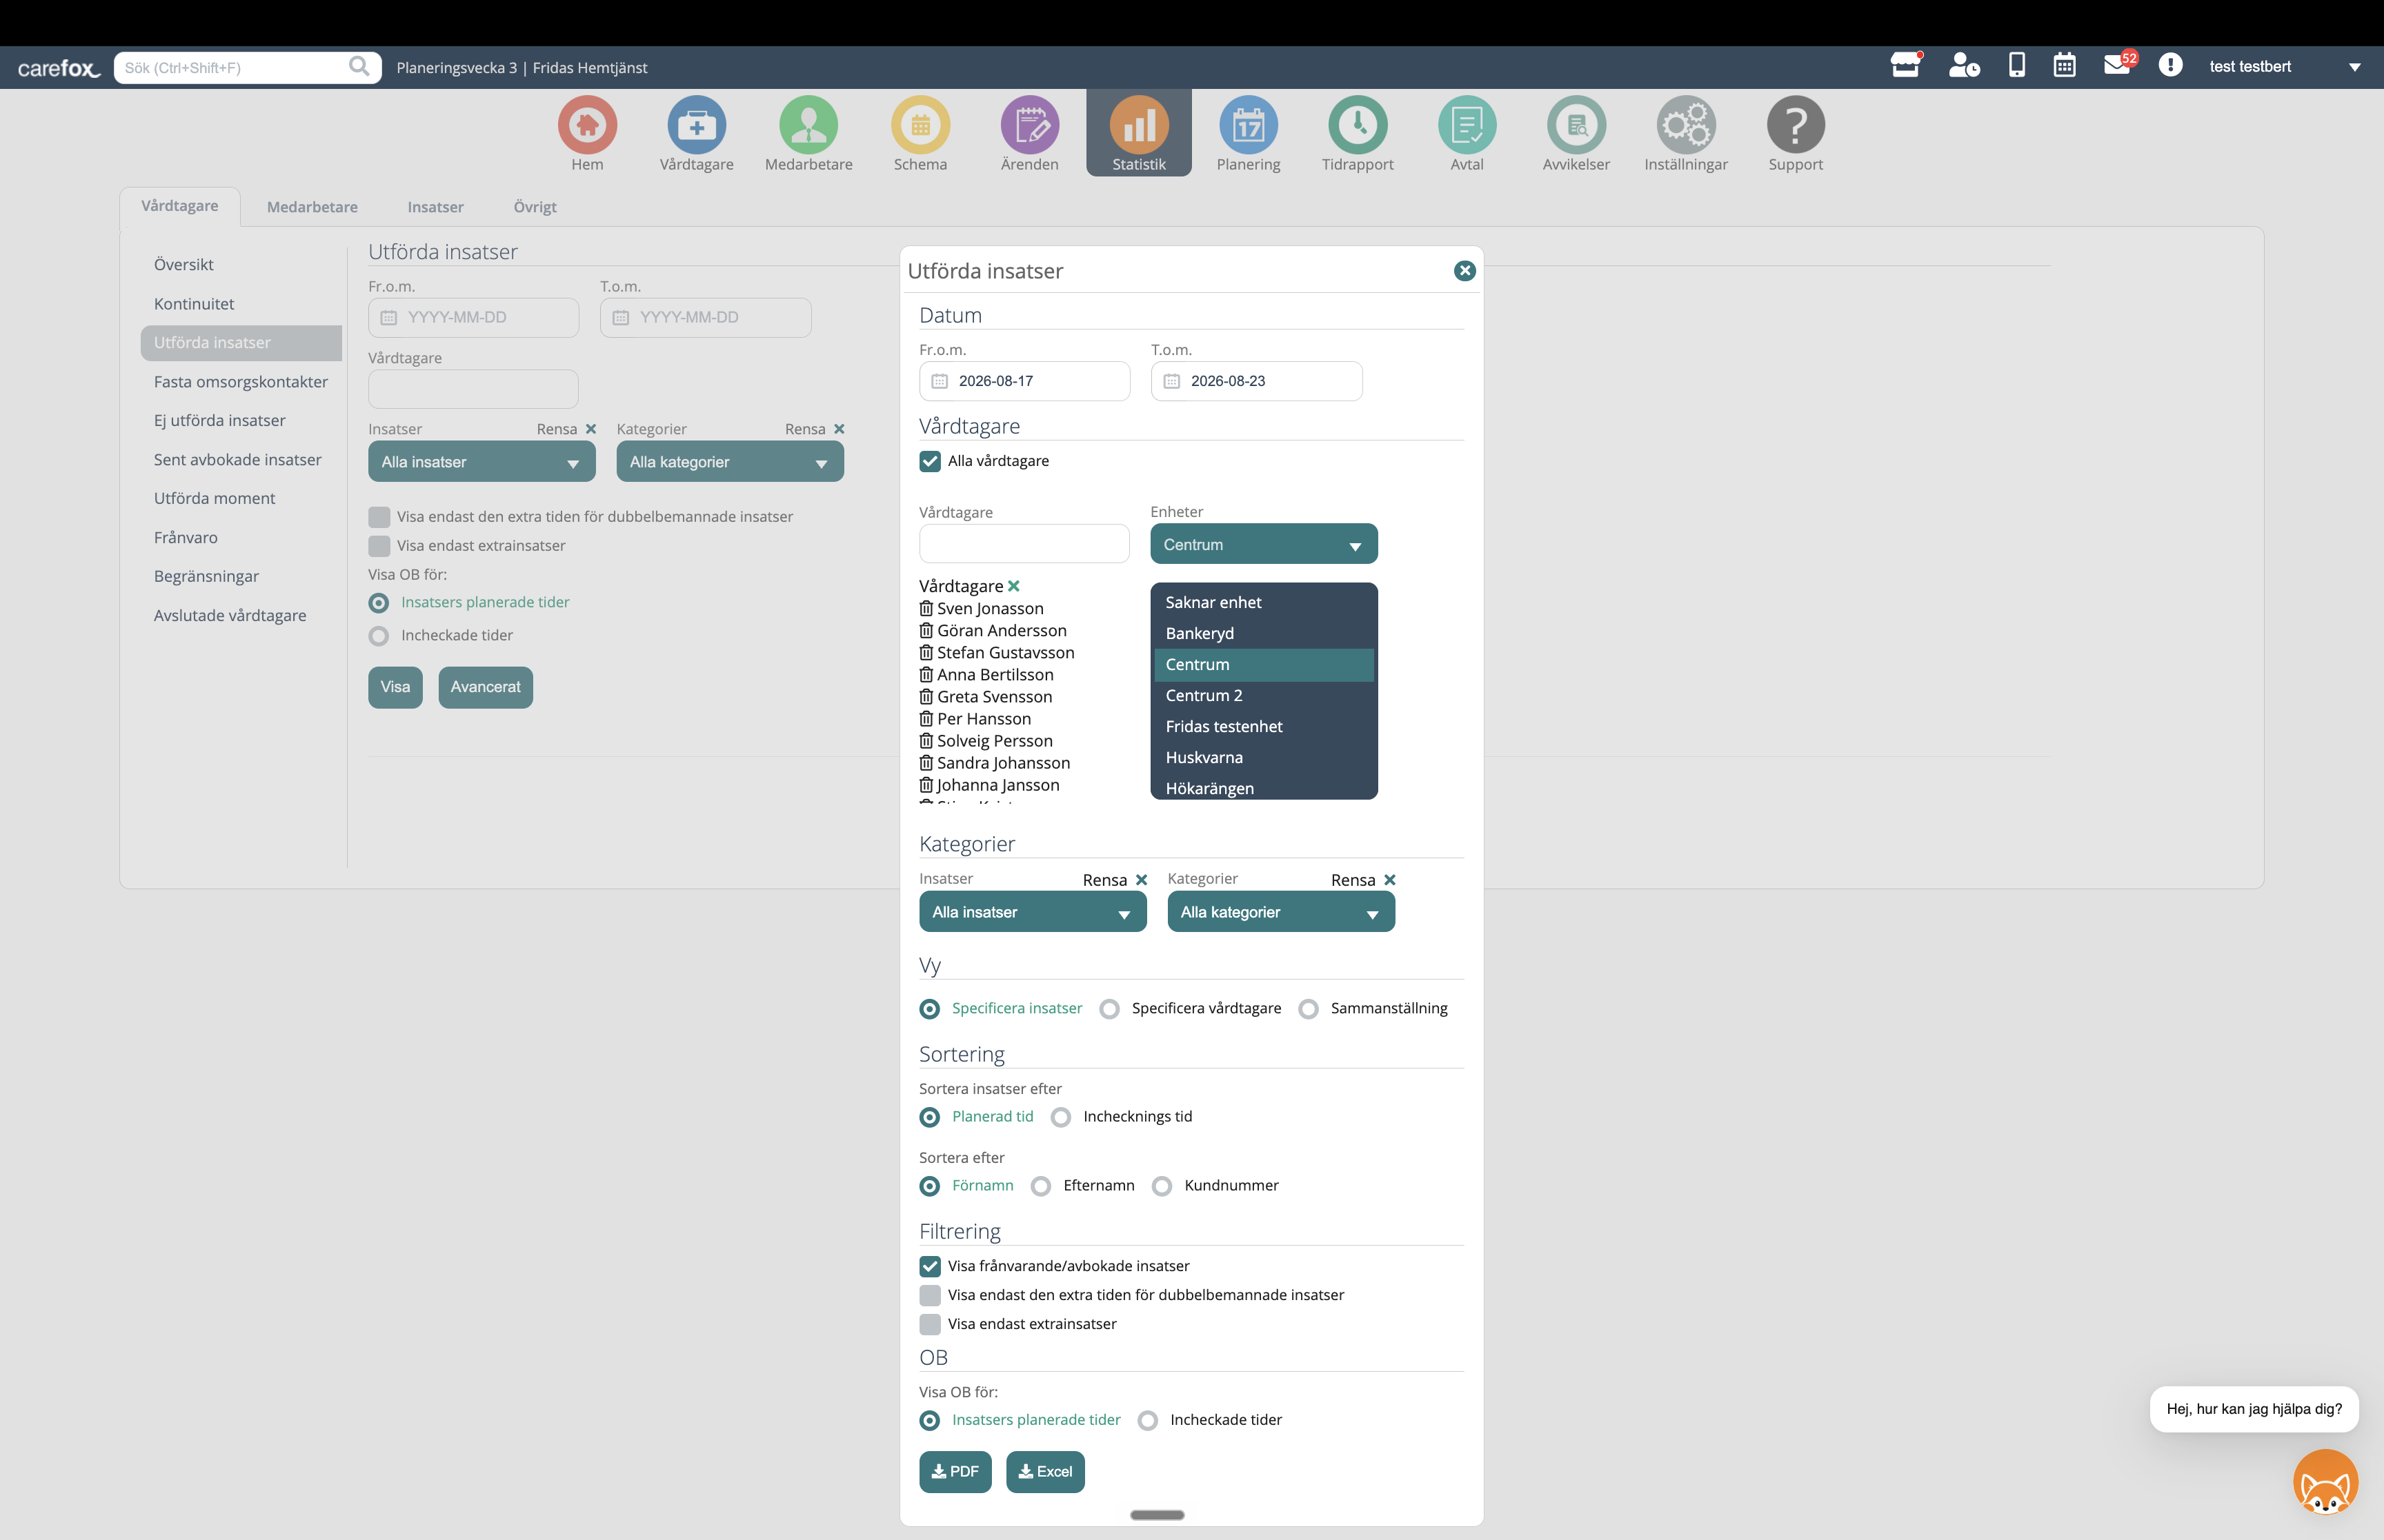Open the fox chat assistant icon

coord(2325,1482)
